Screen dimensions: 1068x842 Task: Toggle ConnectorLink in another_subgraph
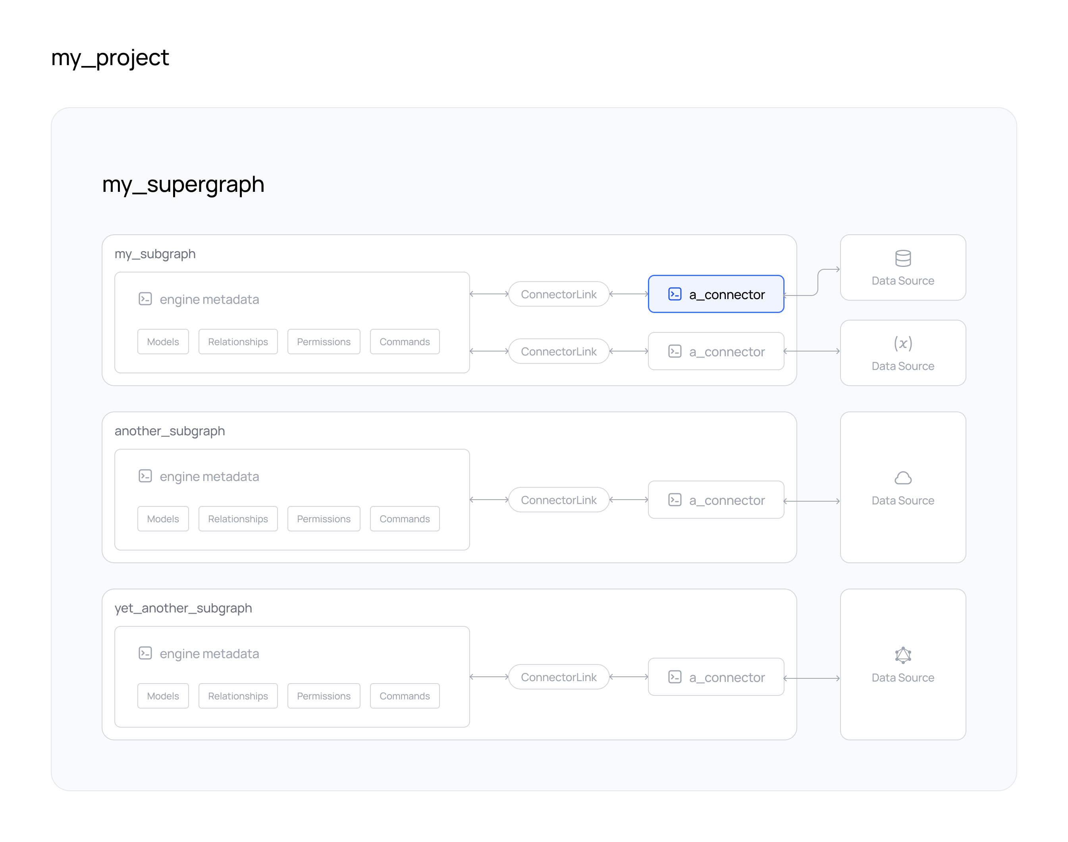(559, 500)
